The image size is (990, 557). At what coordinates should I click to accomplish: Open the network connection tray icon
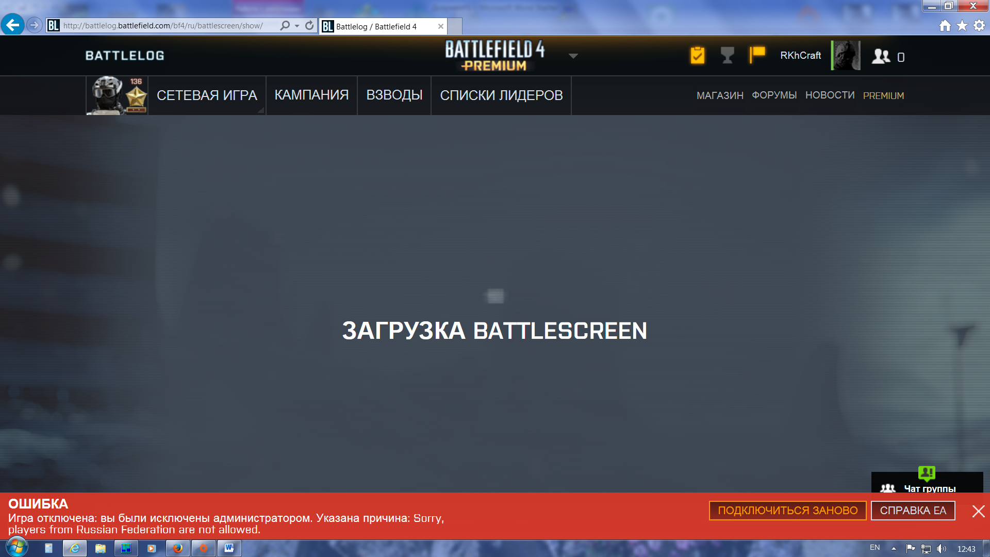coord(926,549)
